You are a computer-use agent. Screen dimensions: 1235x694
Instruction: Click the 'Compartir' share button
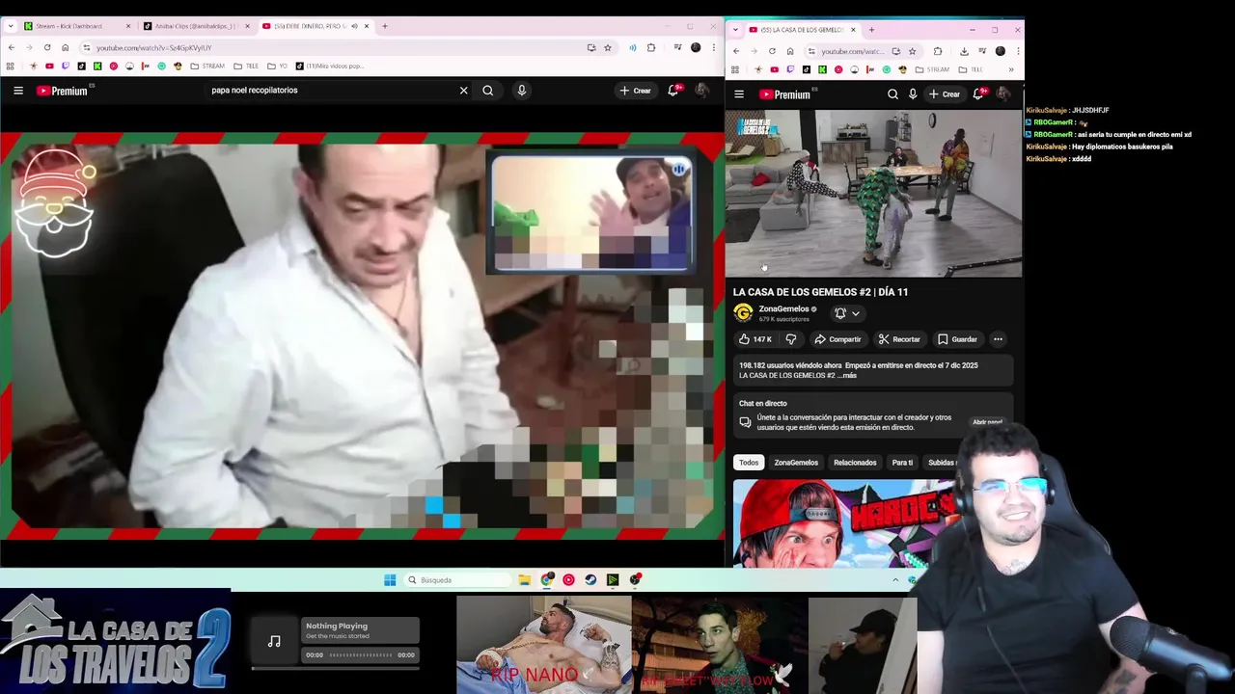pos(837,339)
